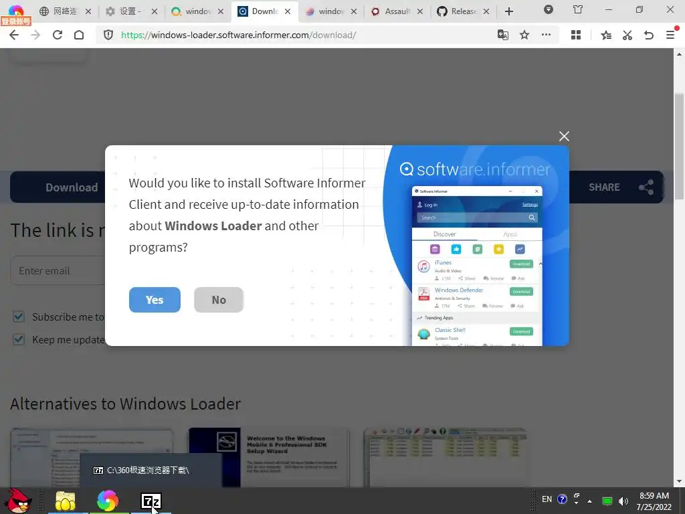Toggle the Keep me updated checkbox
Image resolution: width=685 pixels, height=514 pixels.
pos(19,339)
